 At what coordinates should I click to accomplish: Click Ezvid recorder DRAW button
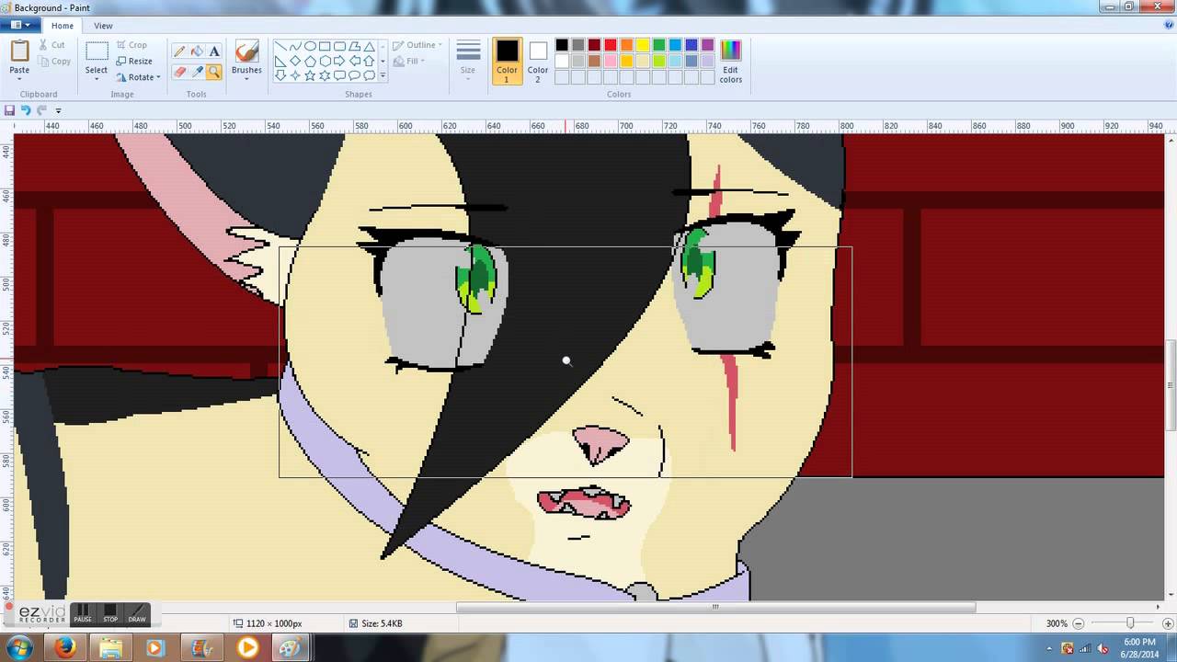click(x=137, y=613)
